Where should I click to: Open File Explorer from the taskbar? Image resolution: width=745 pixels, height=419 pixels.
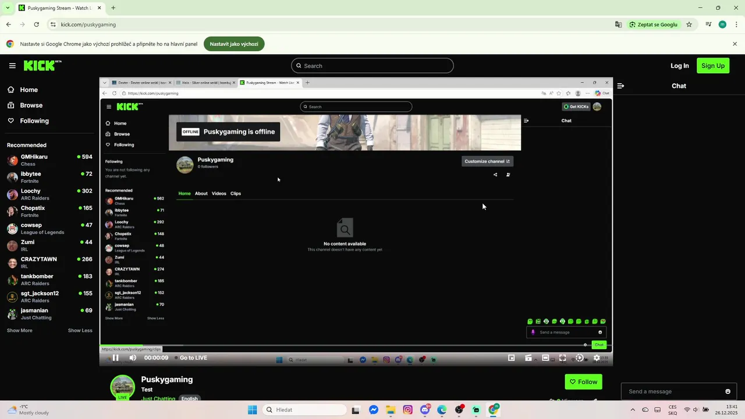point(391,410)
